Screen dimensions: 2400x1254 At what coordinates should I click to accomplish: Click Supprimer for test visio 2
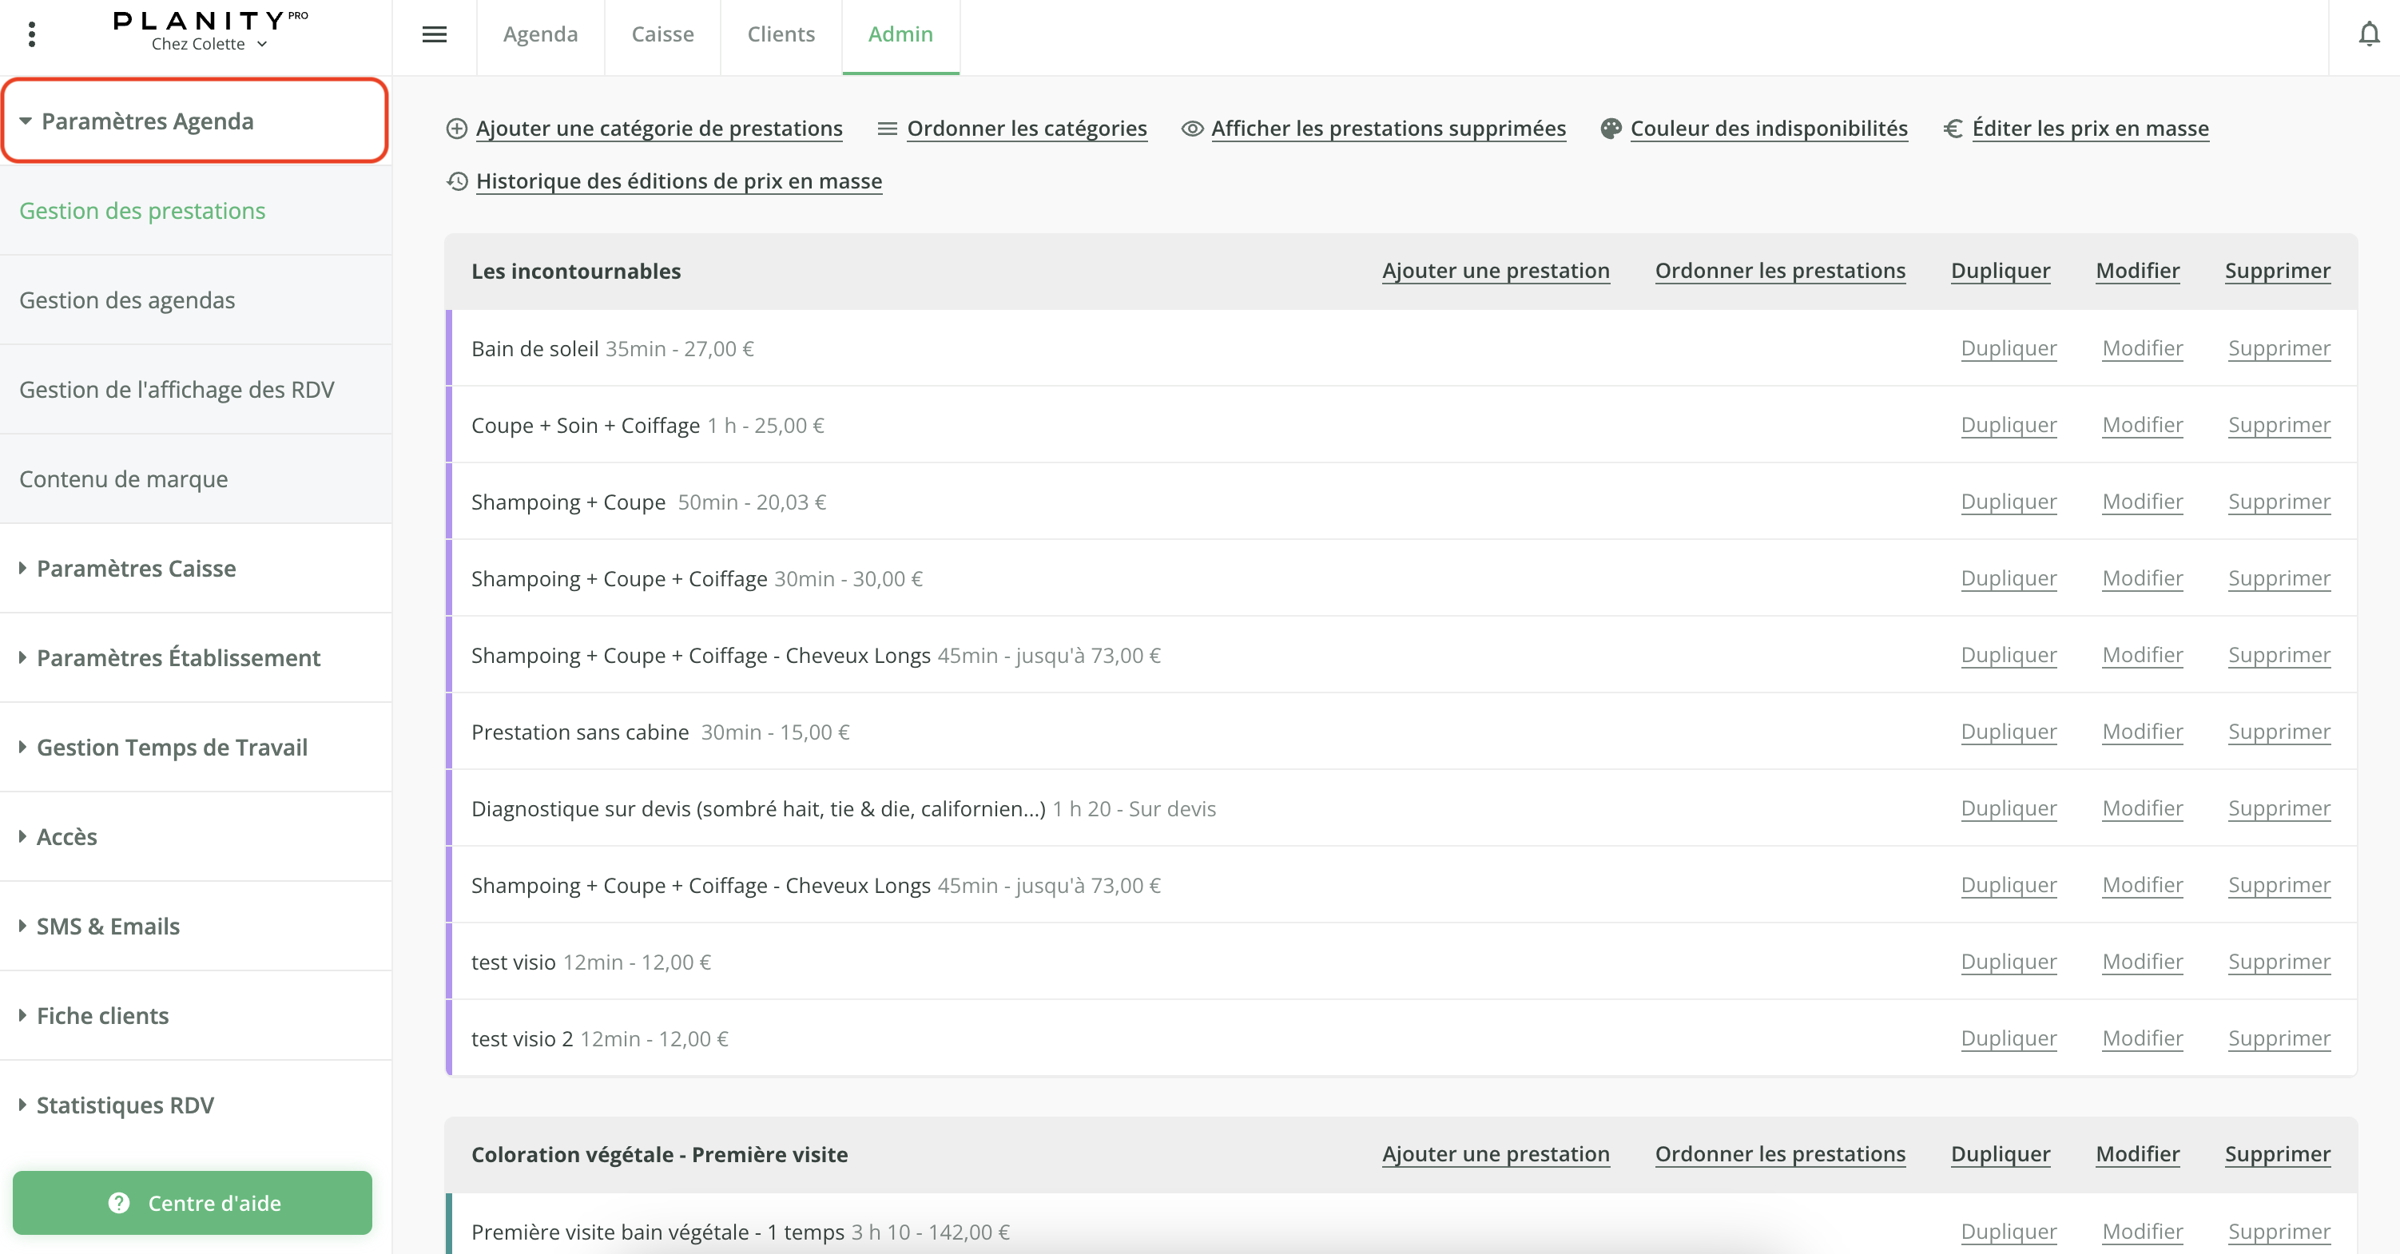pyautogui.click(x=2279, y=1039)
